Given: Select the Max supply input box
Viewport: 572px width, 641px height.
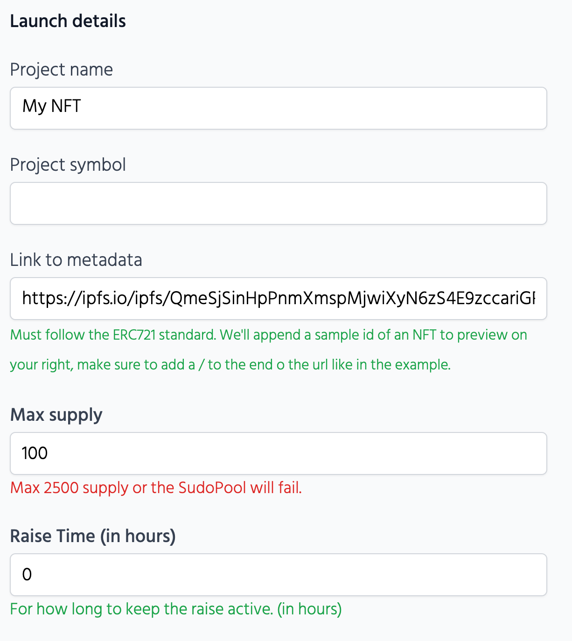Looking at the screenshot, I should pyautogui.click(x=278, y=453).
